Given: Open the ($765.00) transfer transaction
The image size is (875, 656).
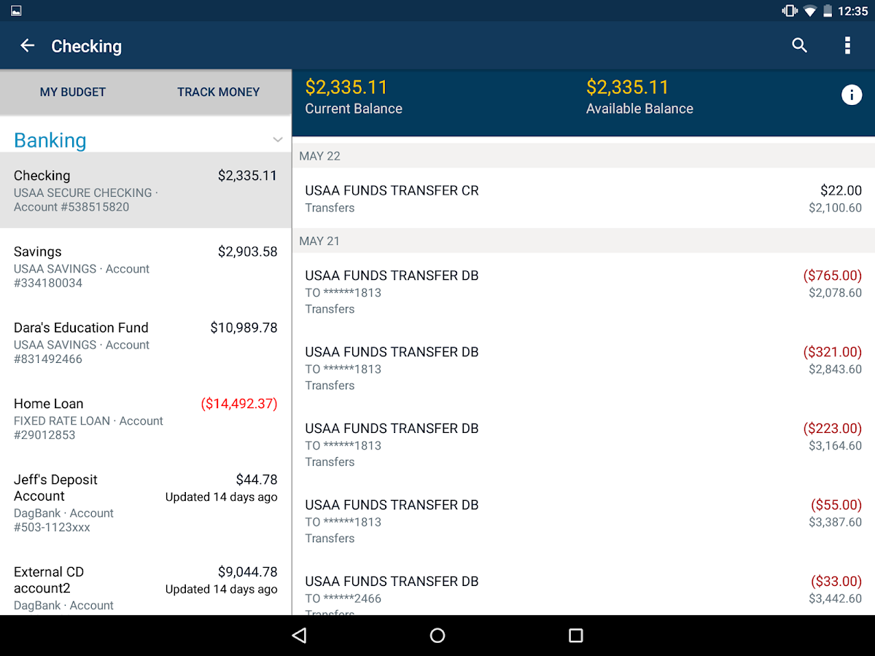Looking at the screenshot, I should (583, 292).
